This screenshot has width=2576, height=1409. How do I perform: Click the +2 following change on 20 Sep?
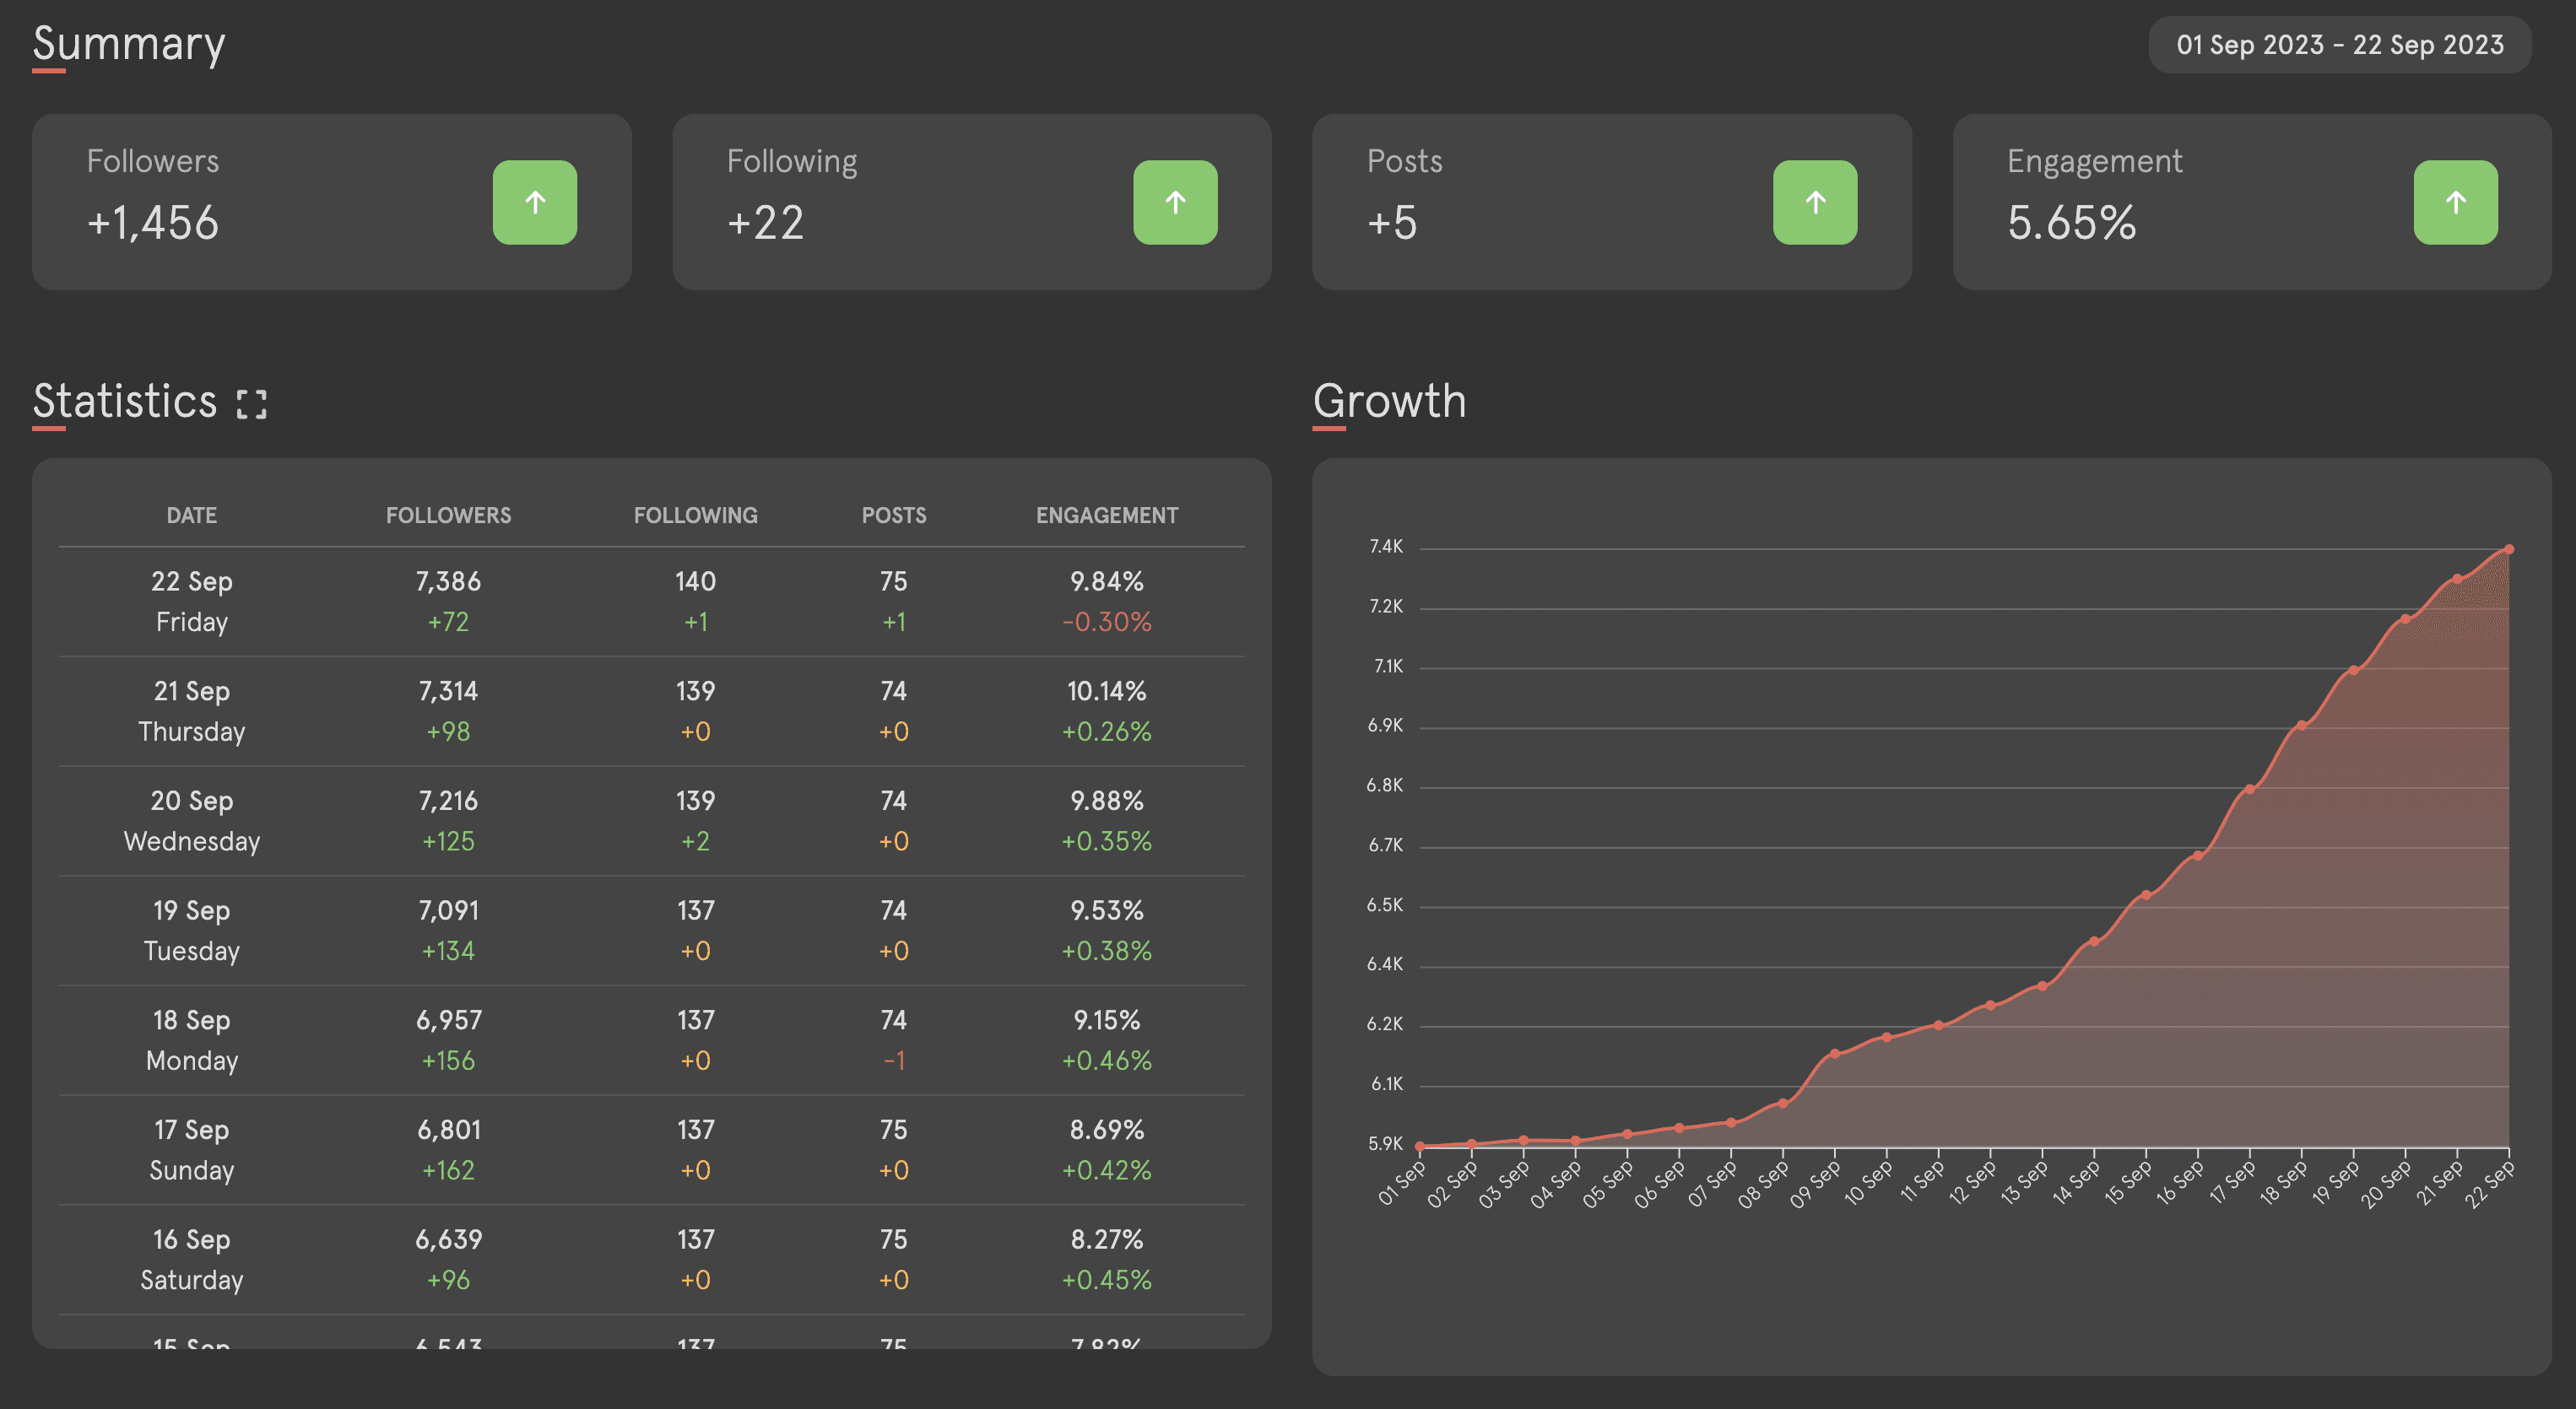[x=695, y=841]
